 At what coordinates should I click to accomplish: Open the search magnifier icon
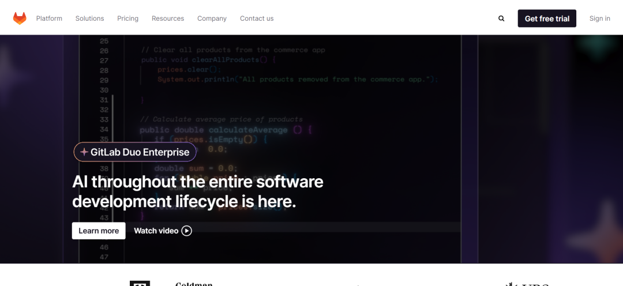[501, 18]
